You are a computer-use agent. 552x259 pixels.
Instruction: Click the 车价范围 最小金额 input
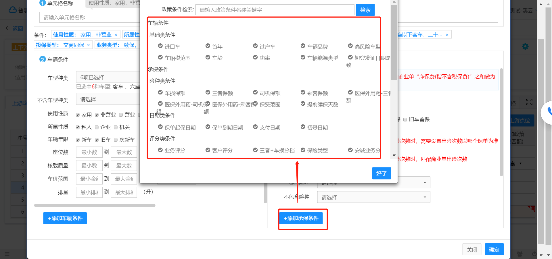(89, 179)
